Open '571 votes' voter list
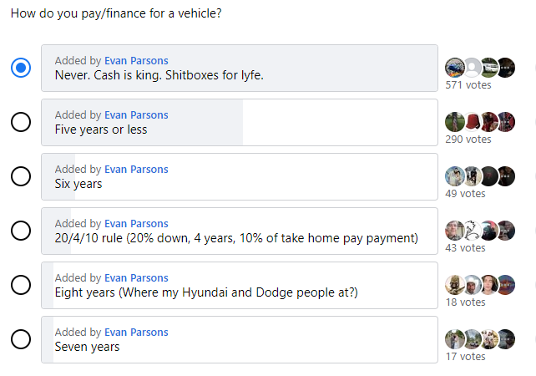The height and width of the screenshot is (376, 536). [x=468, y=85]
